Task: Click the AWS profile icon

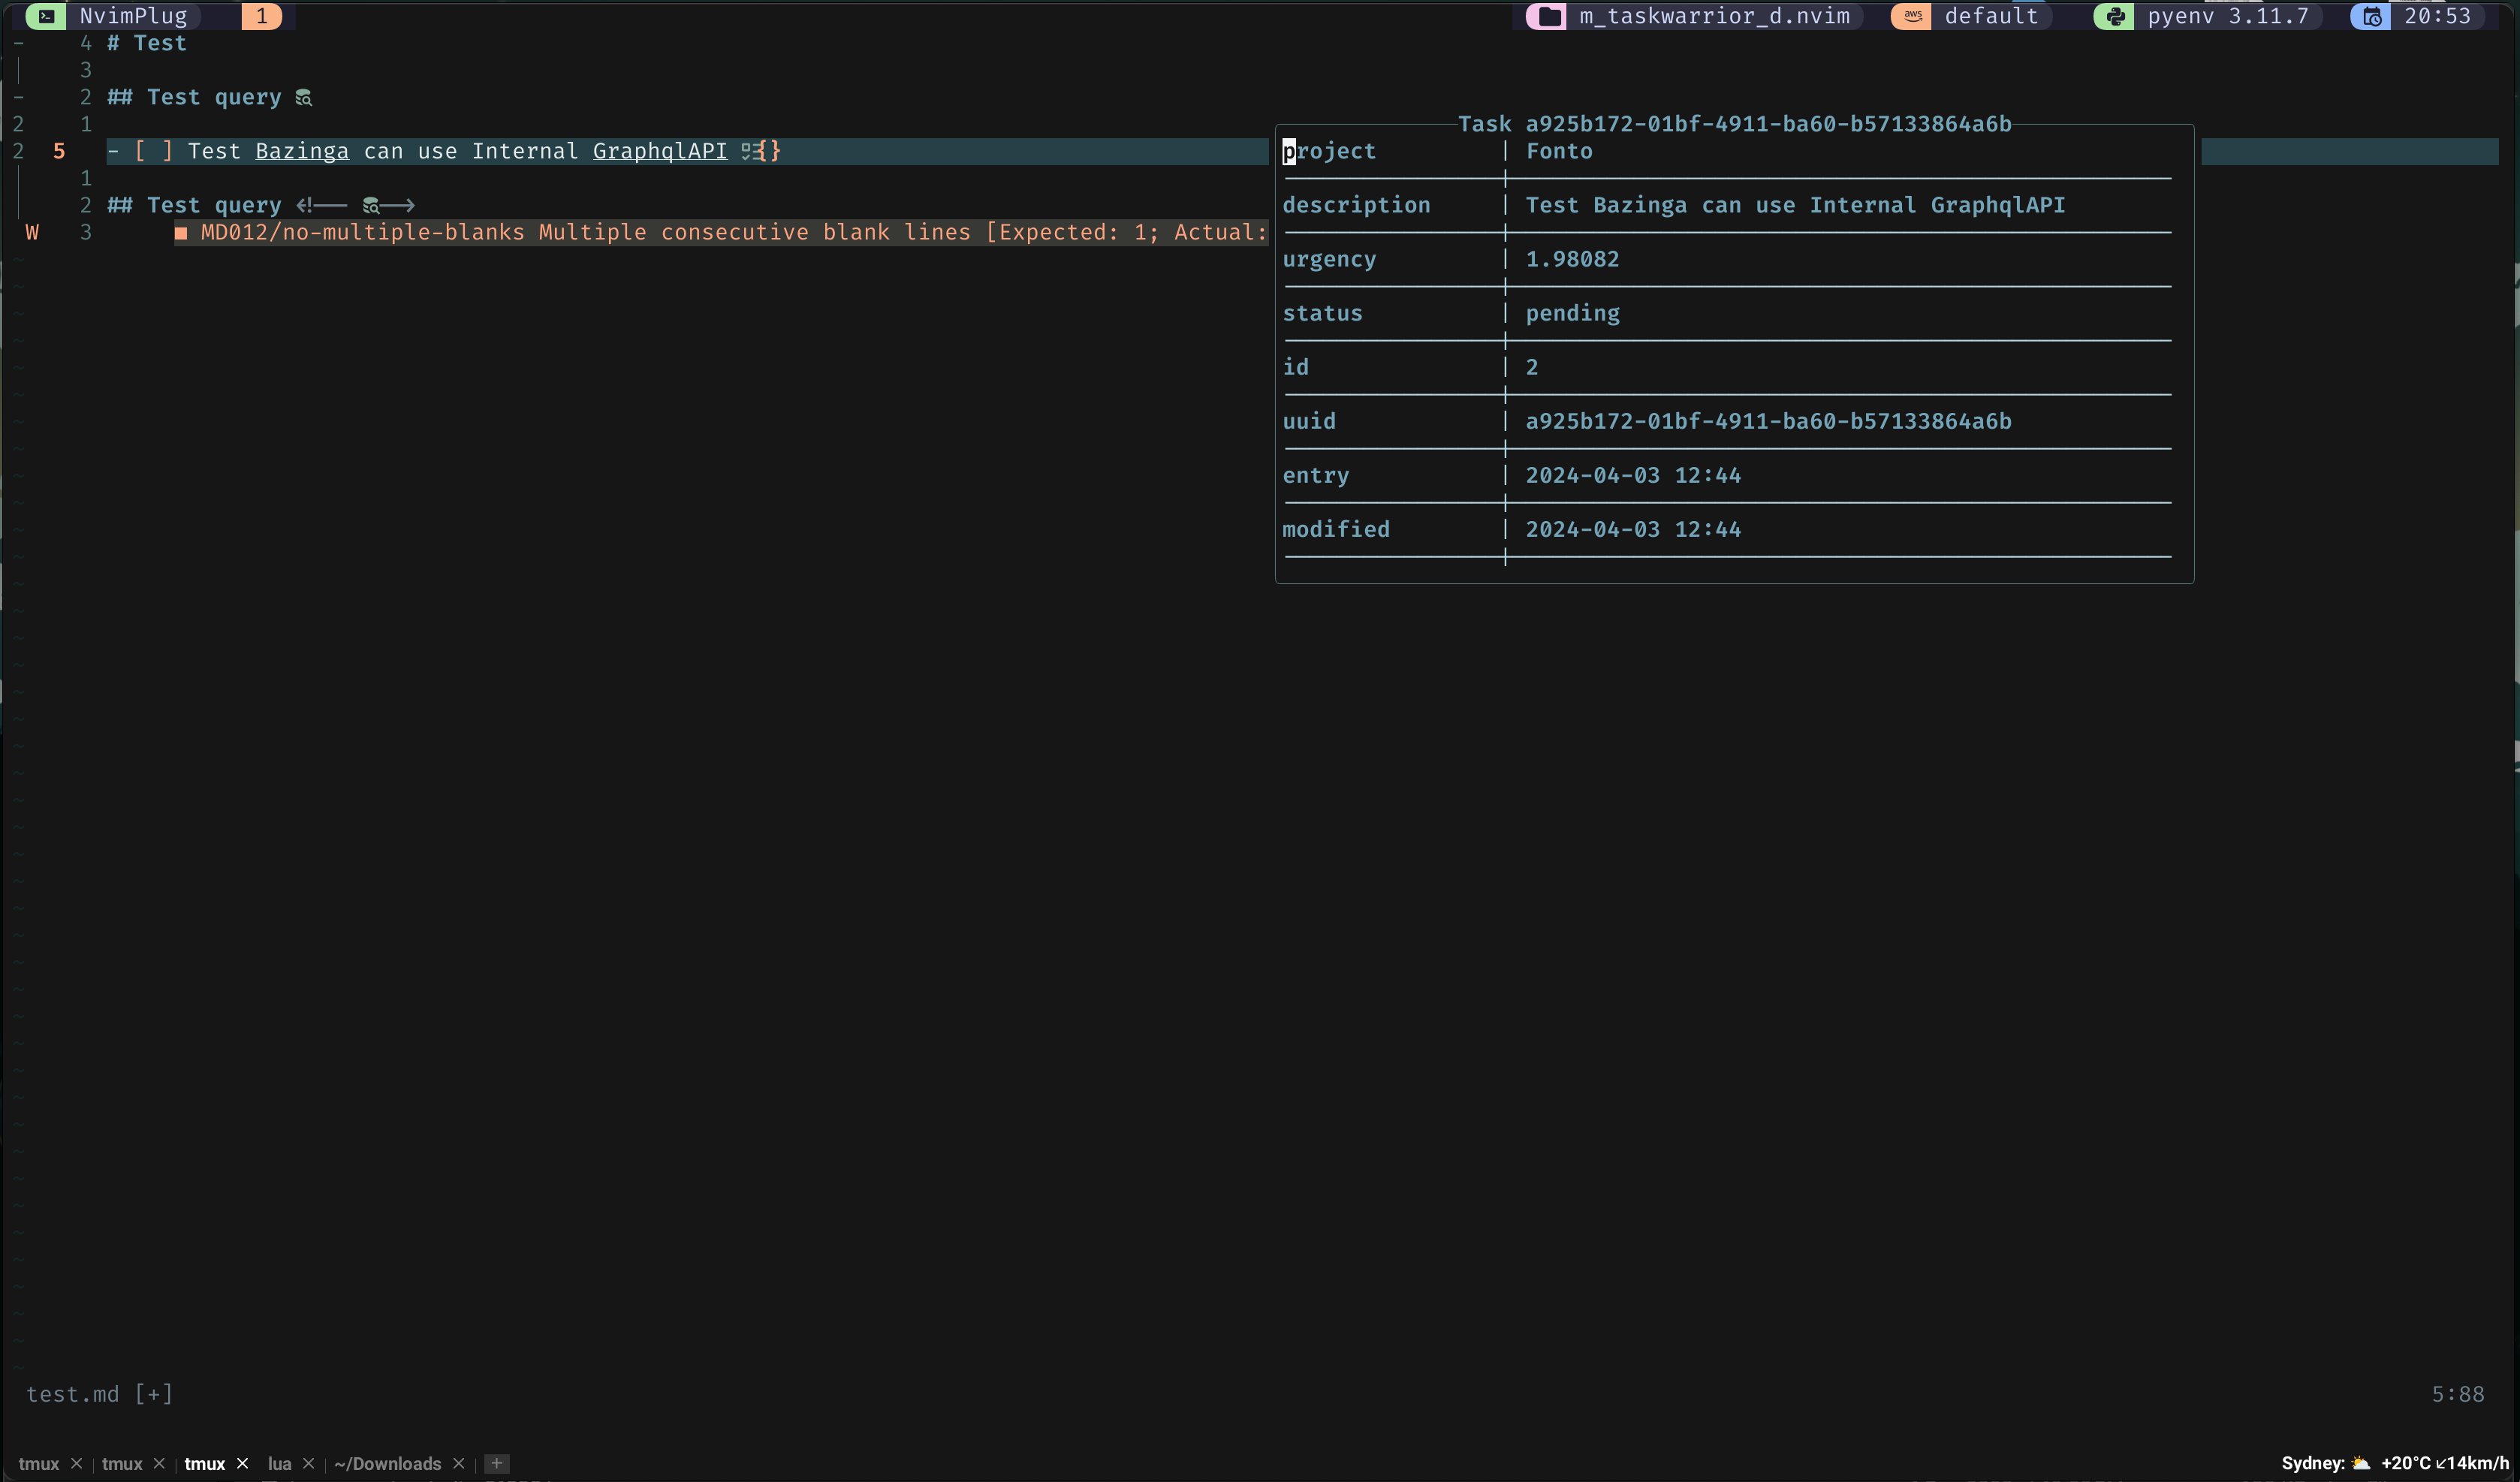Action: pyautogui.click(x=1912, y=16)
